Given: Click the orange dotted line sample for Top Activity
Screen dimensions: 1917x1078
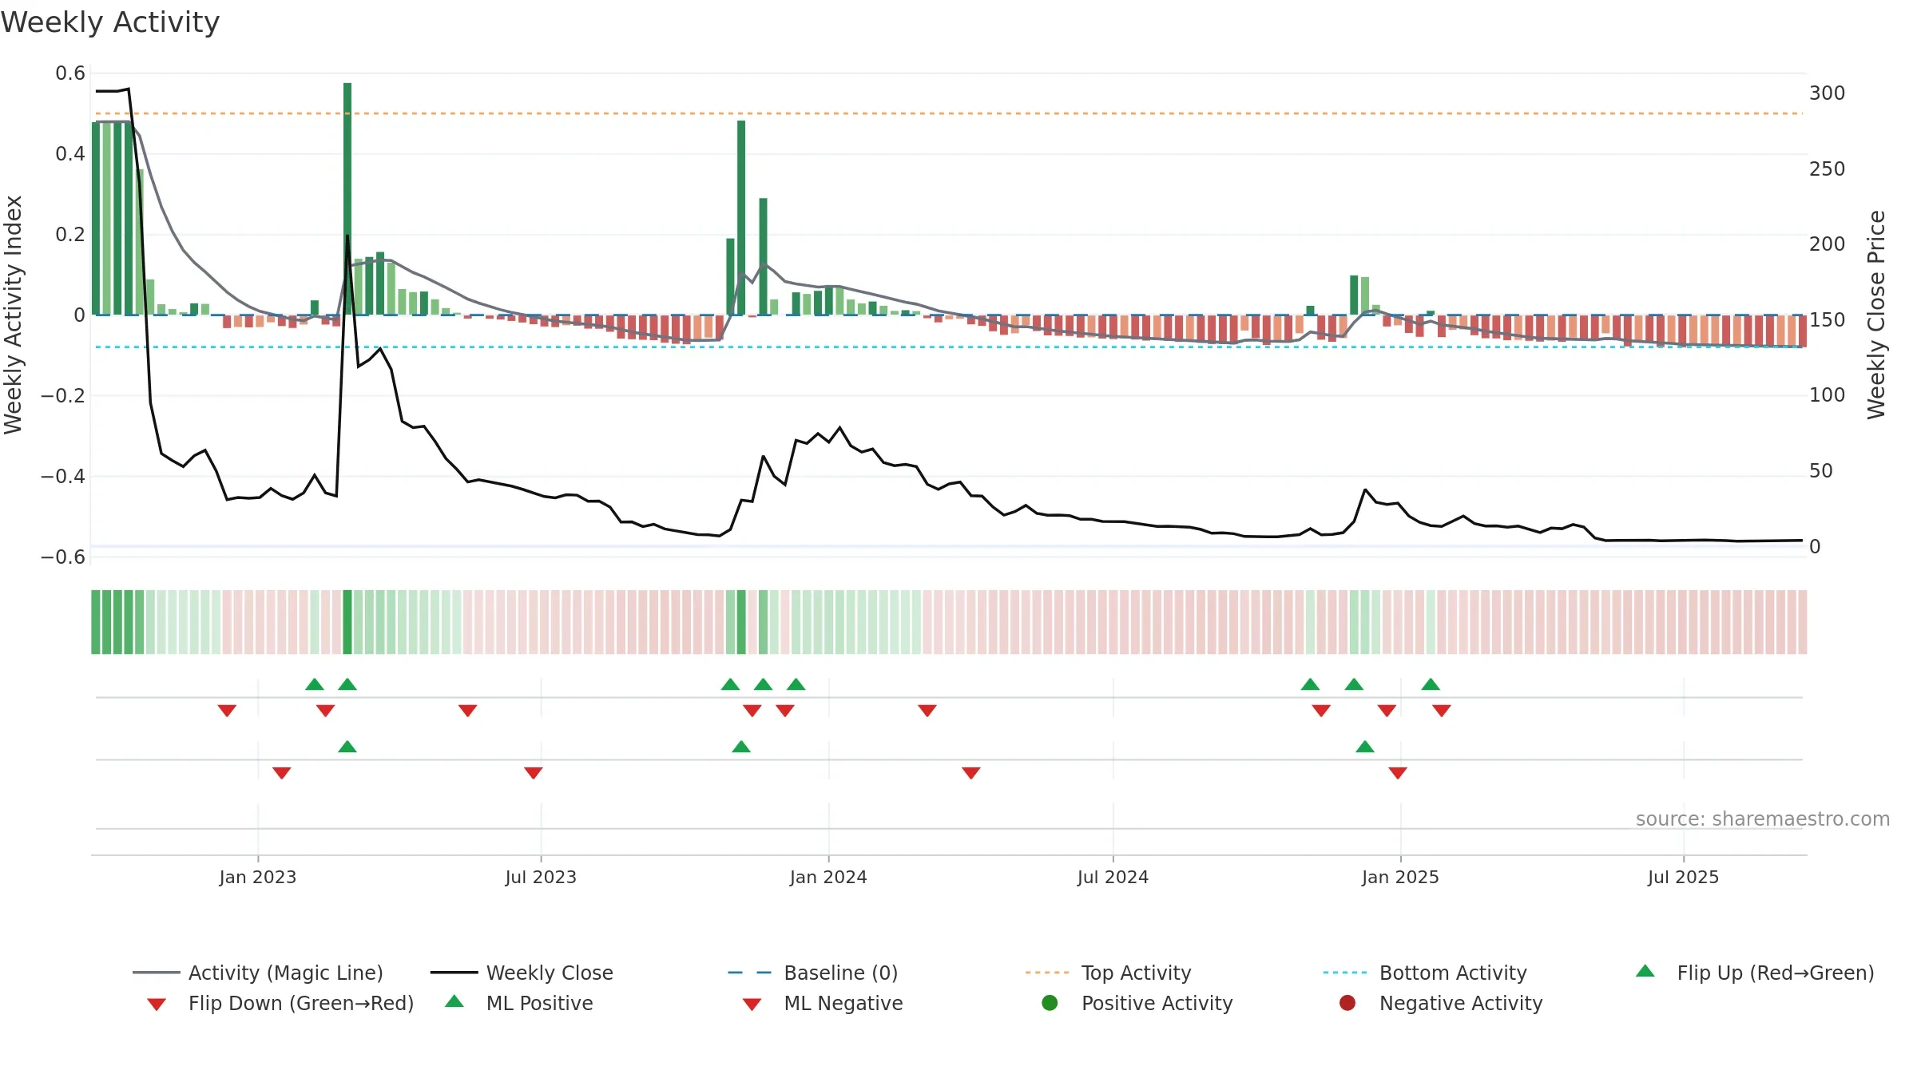Looking at the screenshot, I should tap(1047, 973).
